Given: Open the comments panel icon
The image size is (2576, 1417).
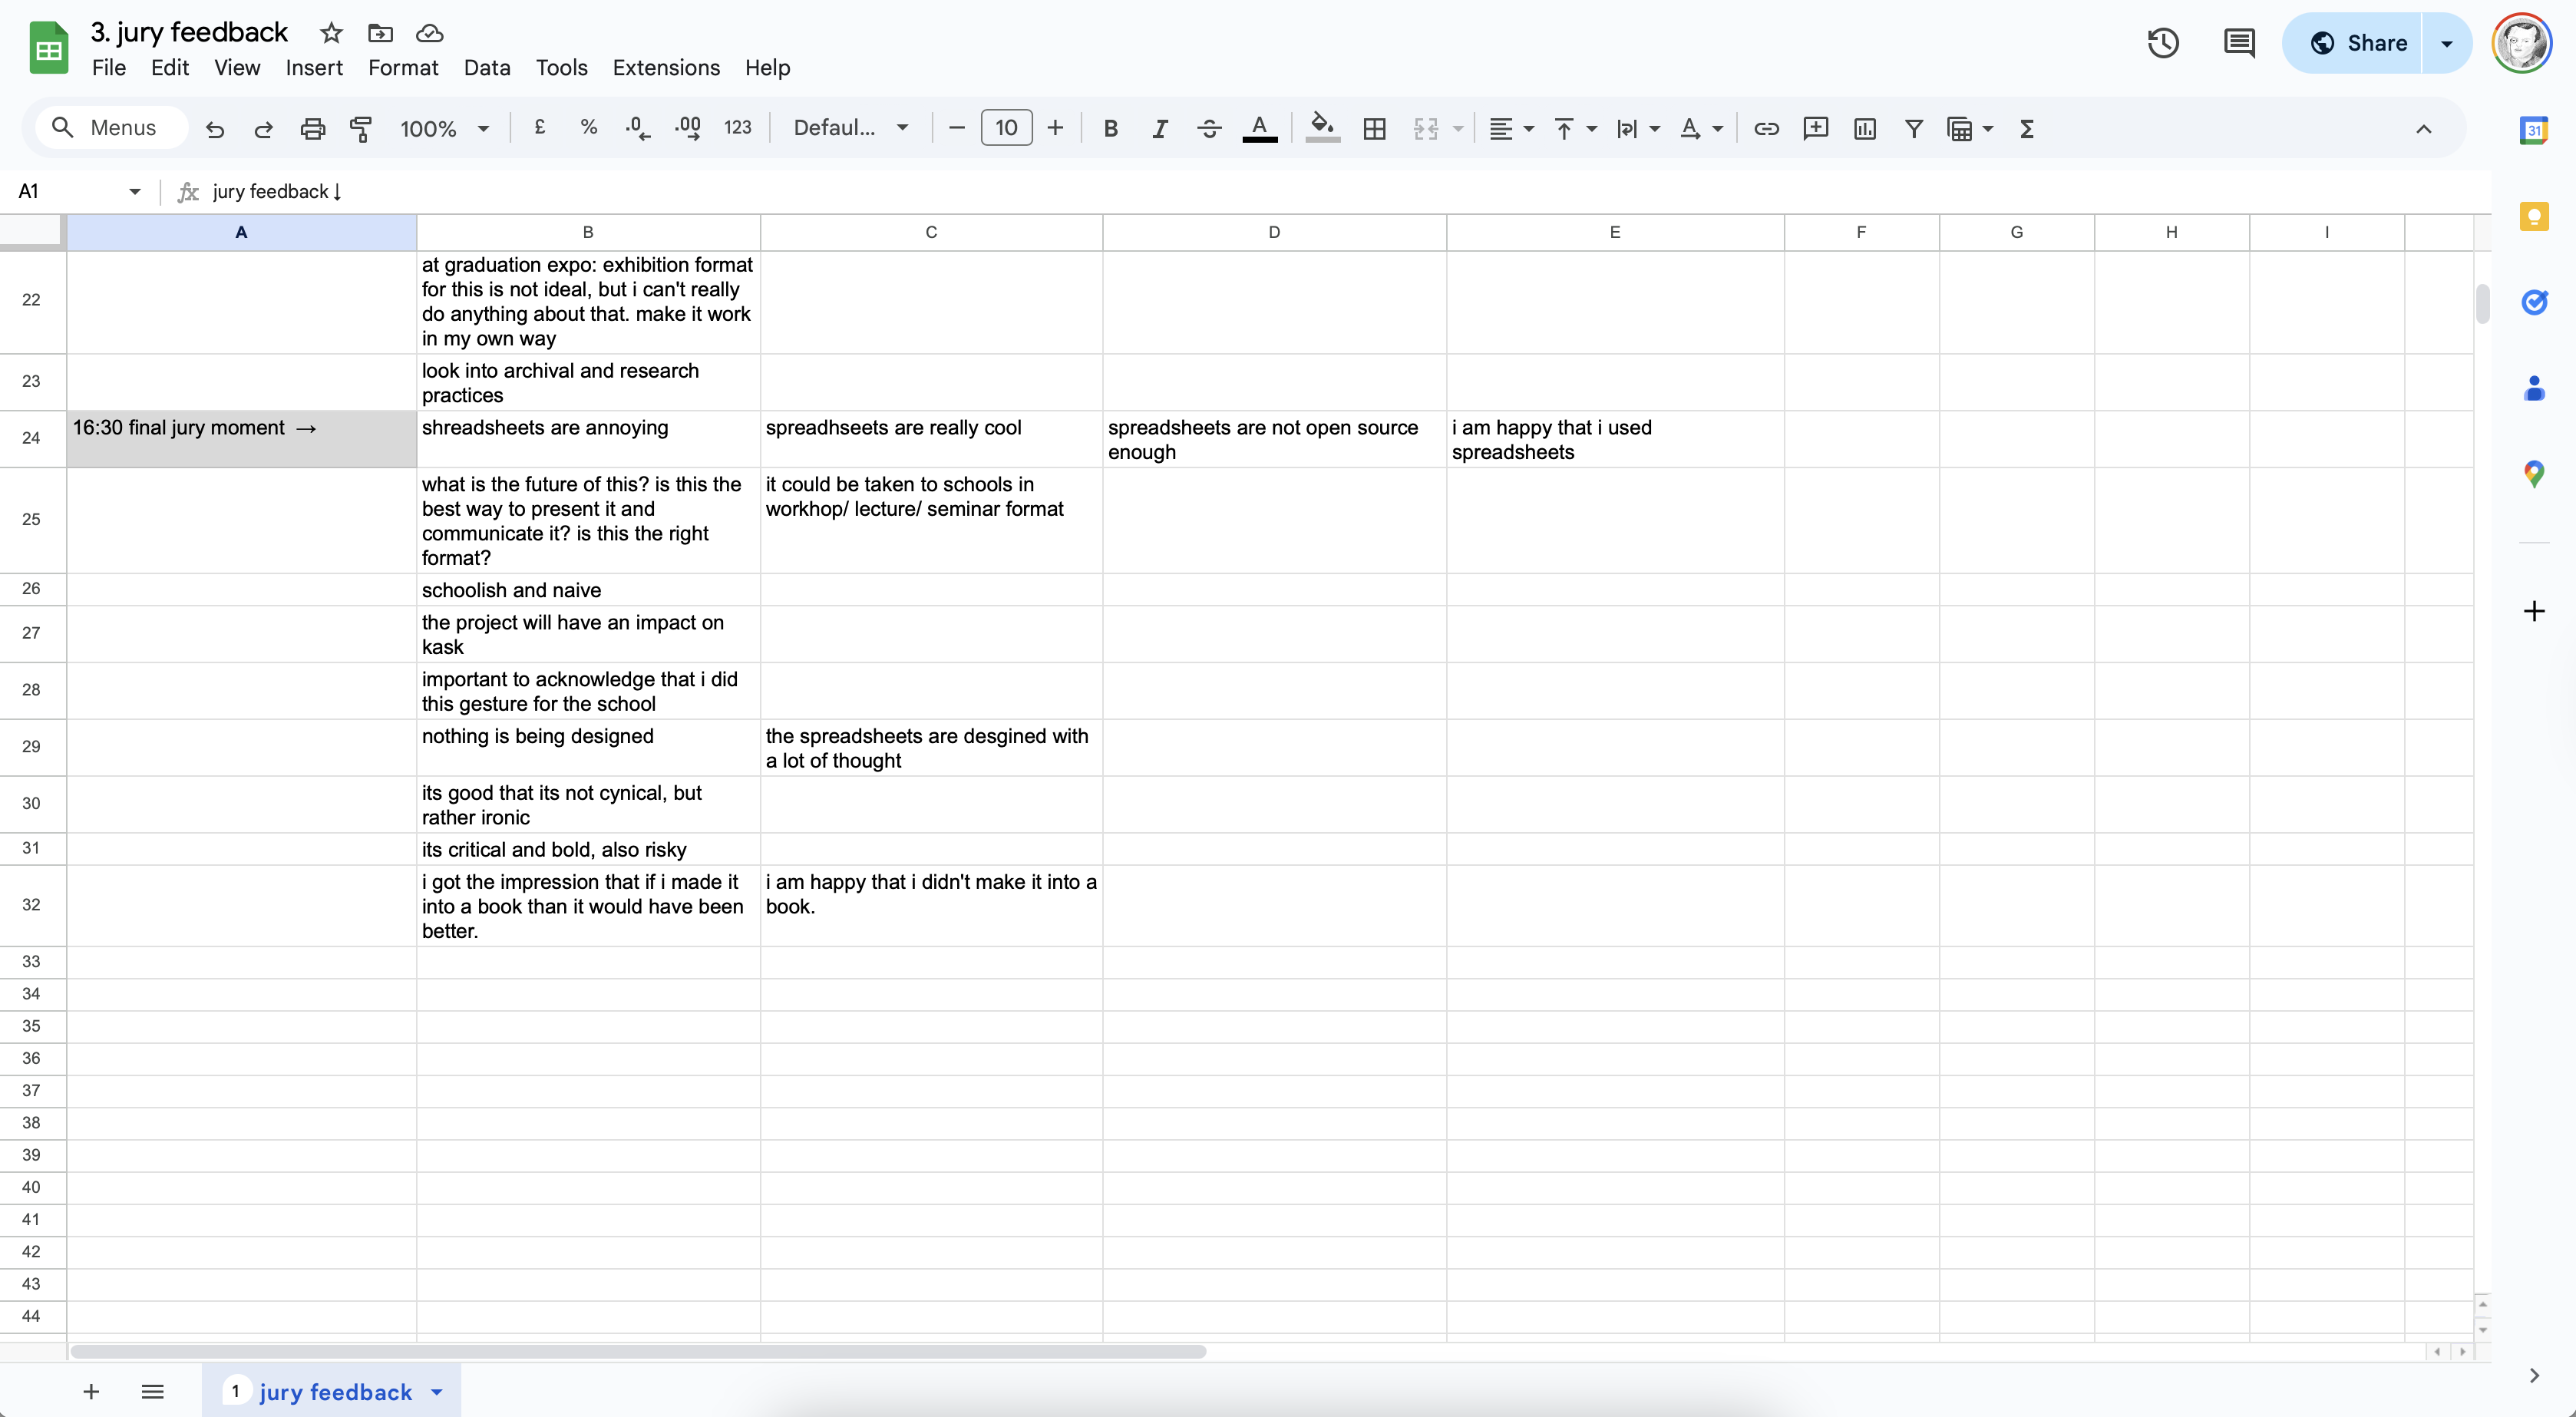Looking at the screenshot, I should (2238, 43).
